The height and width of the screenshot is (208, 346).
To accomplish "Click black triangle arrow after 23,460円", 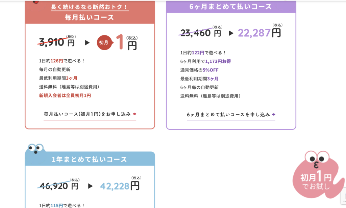I will click(231, 33).
